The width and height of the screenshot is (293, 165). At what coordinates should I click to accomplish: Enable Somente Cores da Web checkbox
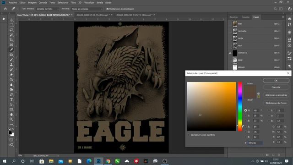[188, 135]
